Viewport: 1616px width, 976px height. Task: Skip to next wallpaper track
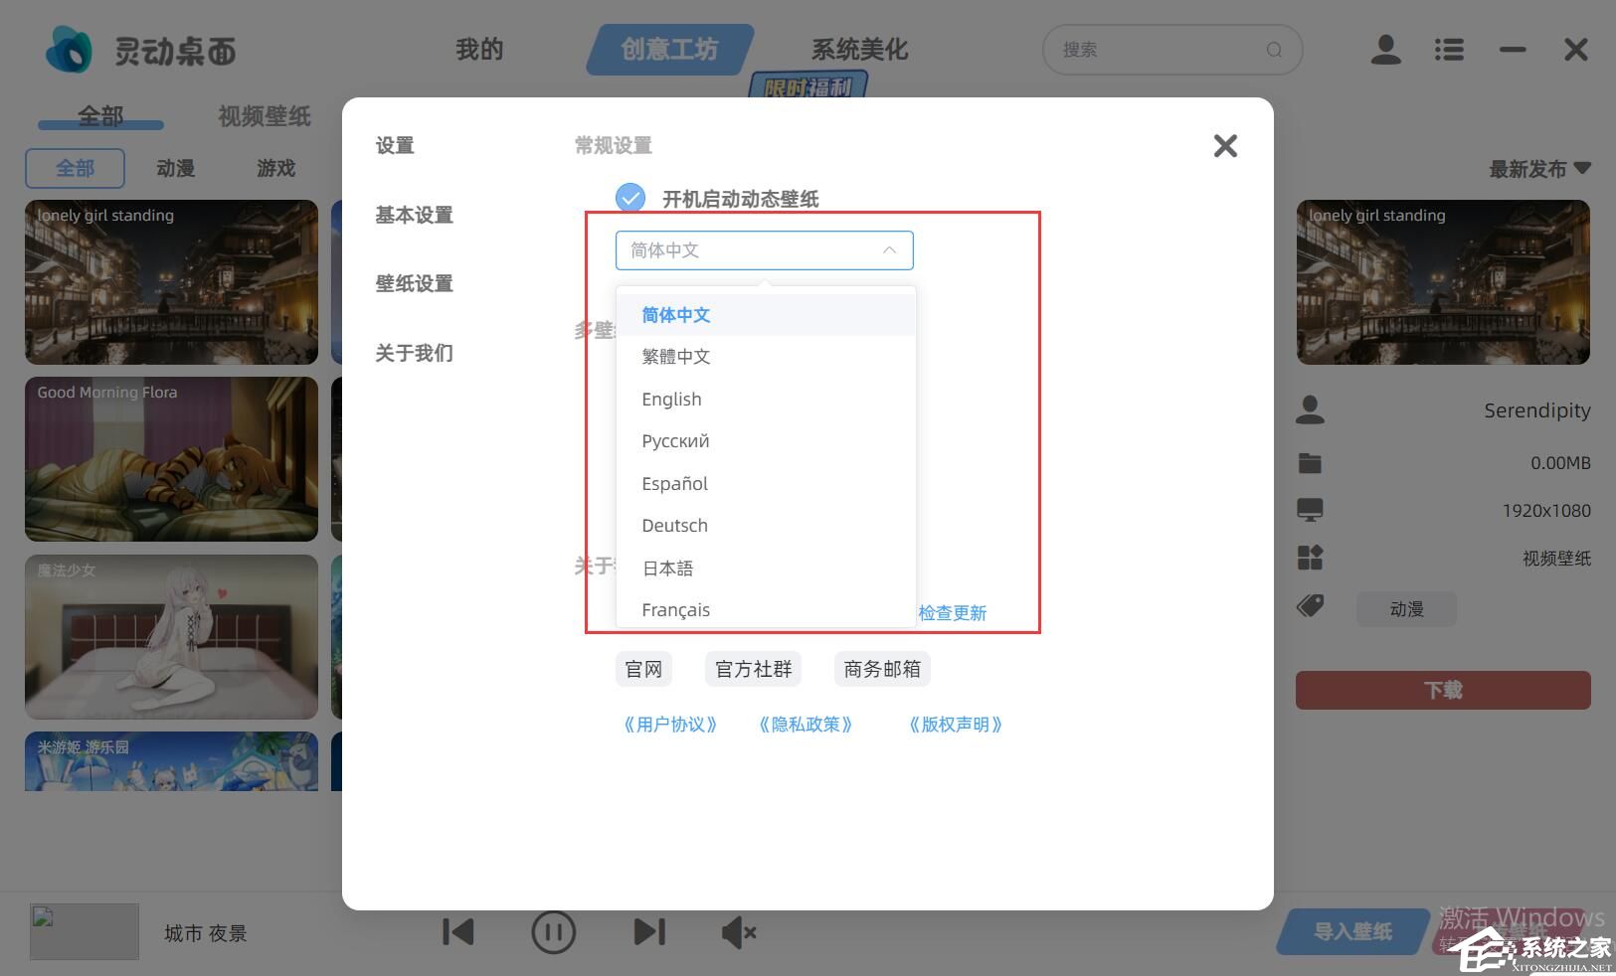648,932
